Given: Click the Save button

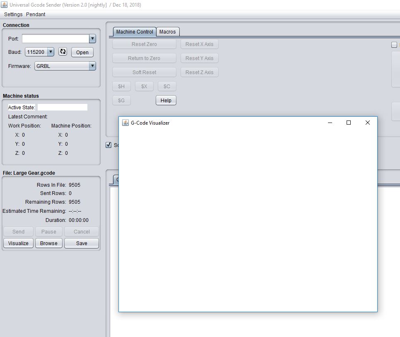Looking at the screenshot, I should [82, 243].
